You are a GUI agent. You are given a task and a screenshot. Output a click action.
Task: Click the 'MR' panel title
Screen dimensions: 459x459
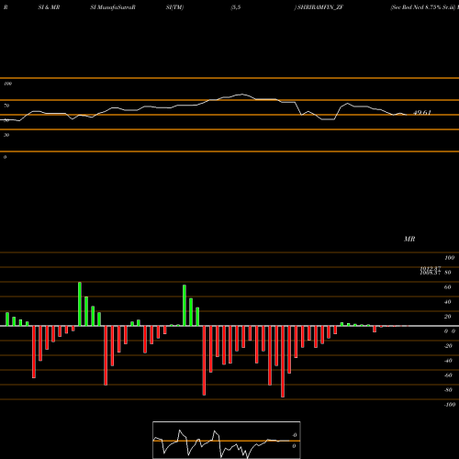click(x=409, y=239)
